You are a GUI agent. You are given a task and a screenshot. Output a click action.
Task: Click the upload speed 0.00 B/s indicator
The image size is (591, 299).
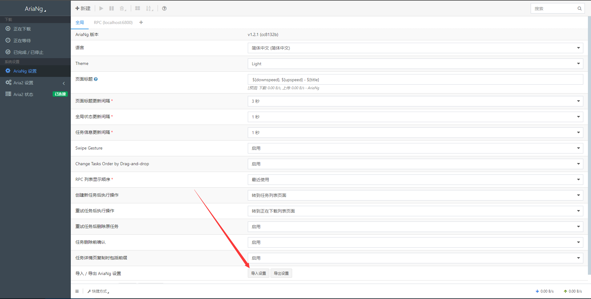tap(573, 291)
